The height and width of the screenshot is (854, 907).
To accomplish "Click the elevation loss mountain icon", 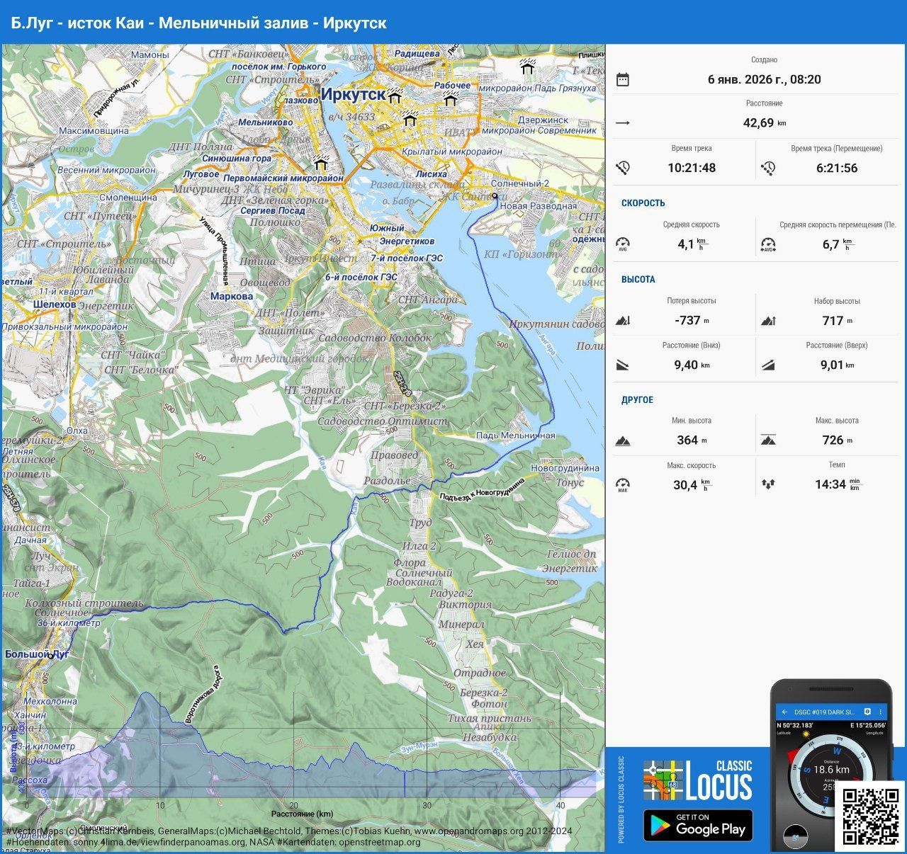I will [623, 321].
